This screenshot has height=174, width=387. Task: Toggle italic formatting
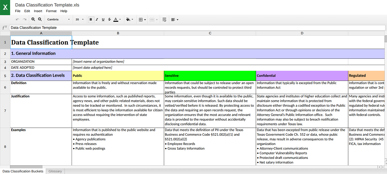click(x=97, y=20)
